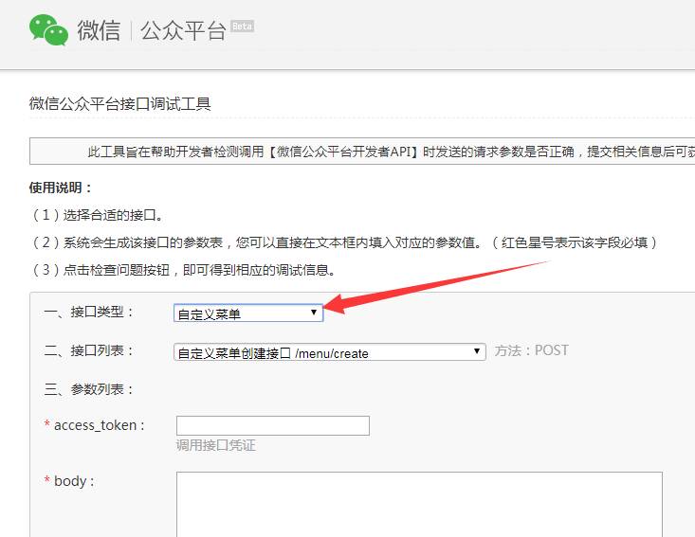Click instruction line （2）系统会生成该接口的参数表
Image resolution: width=695 pixels, height=537 pixels.
pyautogui.click(x=344, y=242)
